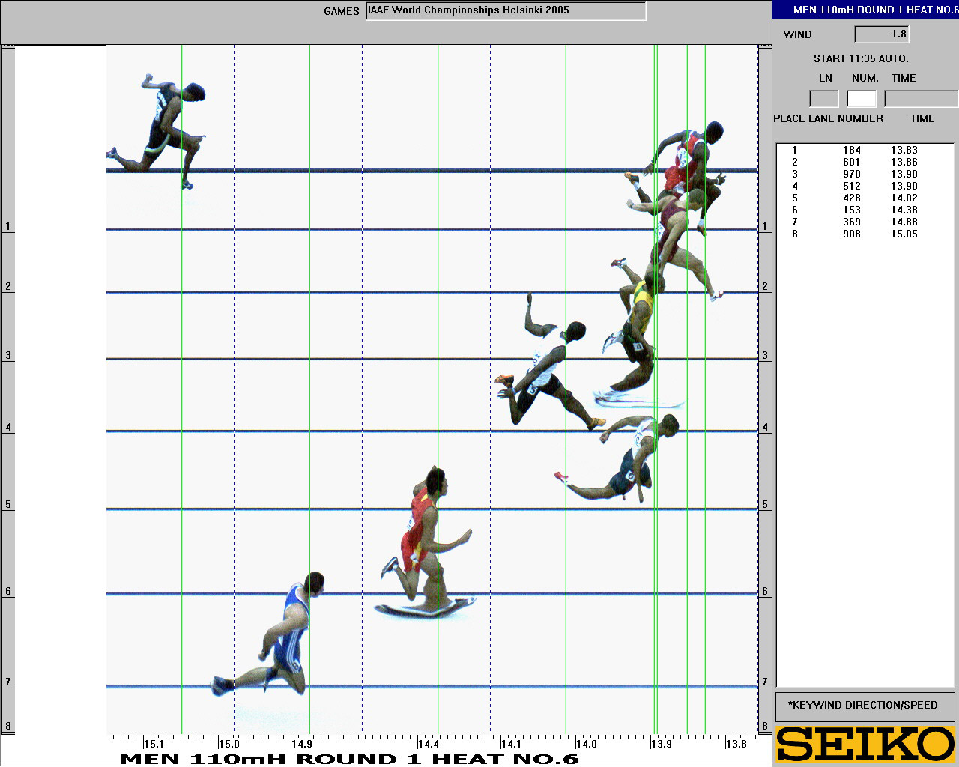The height and width of the screenshot is (767, 959).
Task: Click the SEIKO logo
Action: [865, 744]
